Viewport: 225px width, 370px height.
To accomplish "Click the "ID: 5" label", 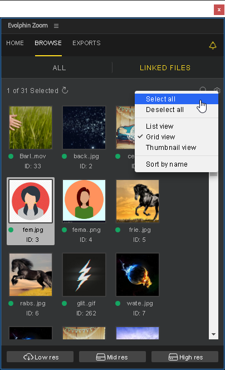I will pyautogui.click(x=139, y=240).
